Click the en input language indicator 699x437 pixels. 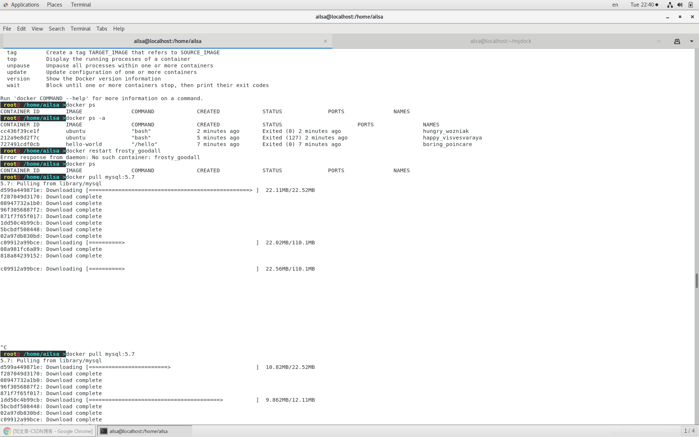(615, 5)
